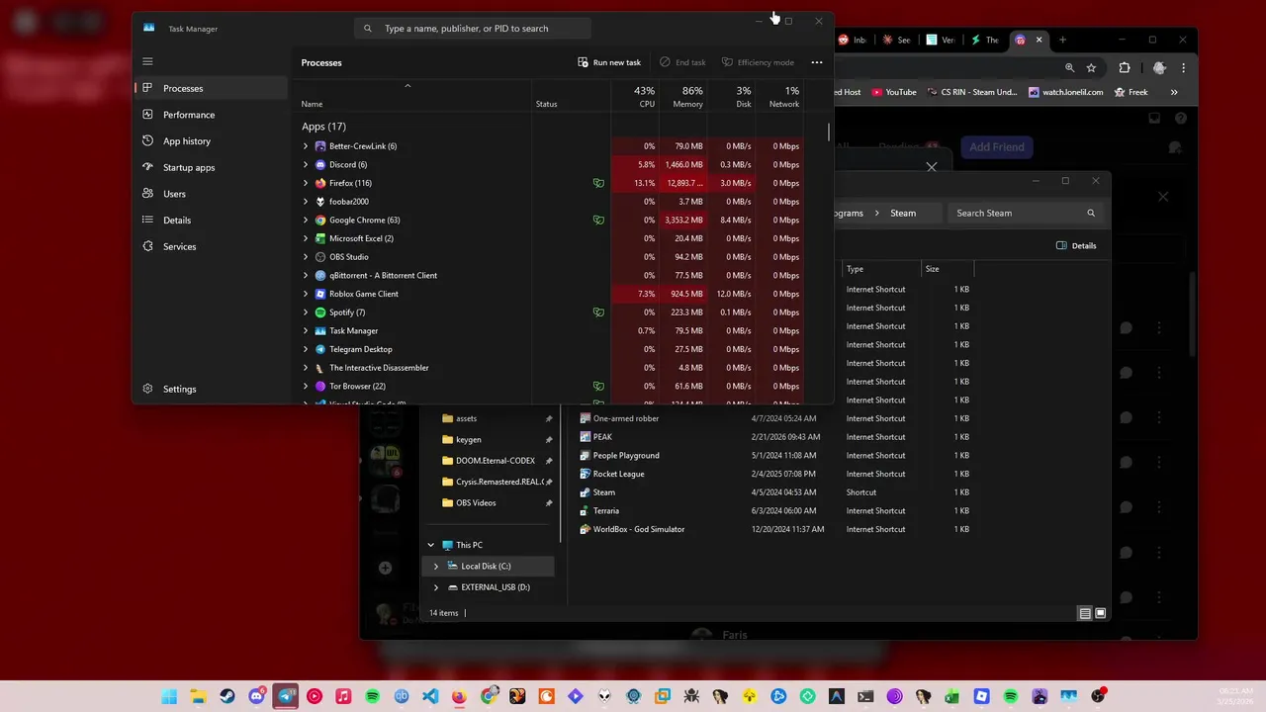Focus the Task Manager search box

click(473, 29)
